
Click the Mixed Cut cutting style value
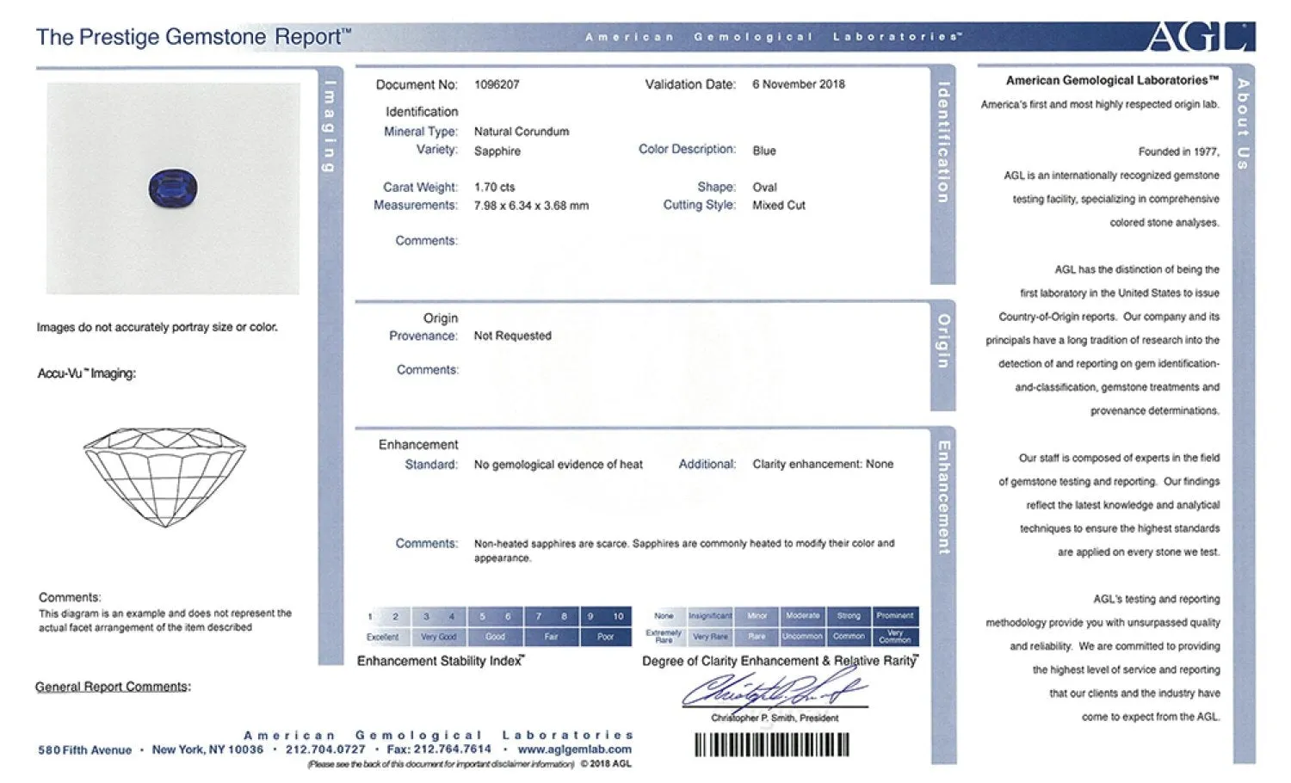pos(779,206)
